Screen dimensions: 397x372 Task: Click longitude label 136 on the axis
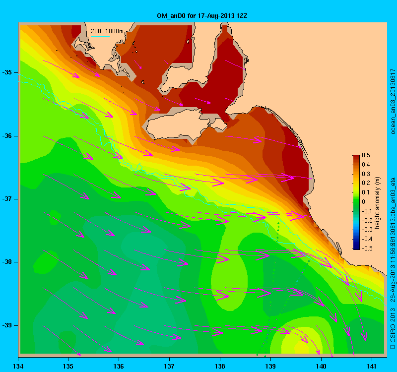119,366
